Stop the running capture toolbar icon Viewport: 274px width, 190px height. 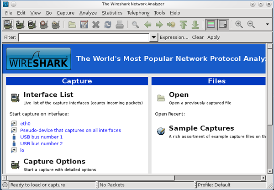point(44,24)
